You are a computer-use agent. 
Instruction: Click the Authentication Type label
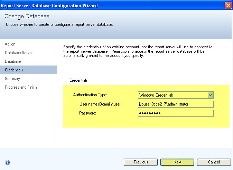[90, 95]
